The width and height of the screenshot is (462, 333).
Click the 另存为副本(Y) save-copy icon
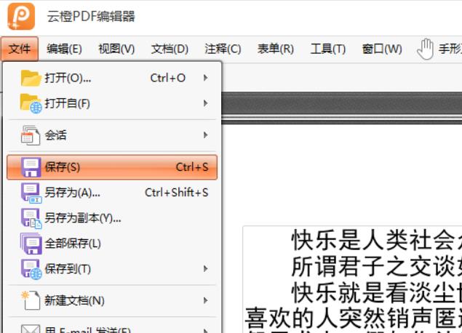(x=31, y=218)
